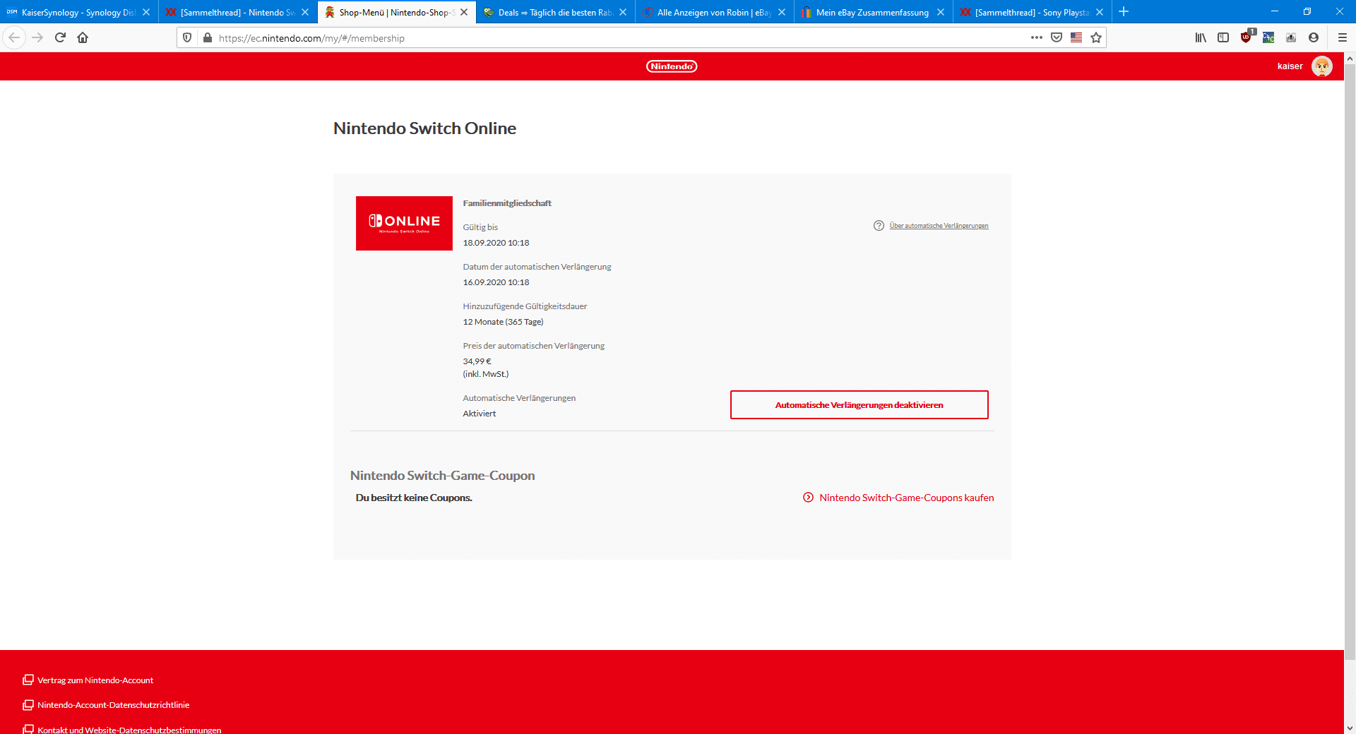Click the Familienmitgliedschaft label
1356x734 pixels.
click(x=507, y=203)
